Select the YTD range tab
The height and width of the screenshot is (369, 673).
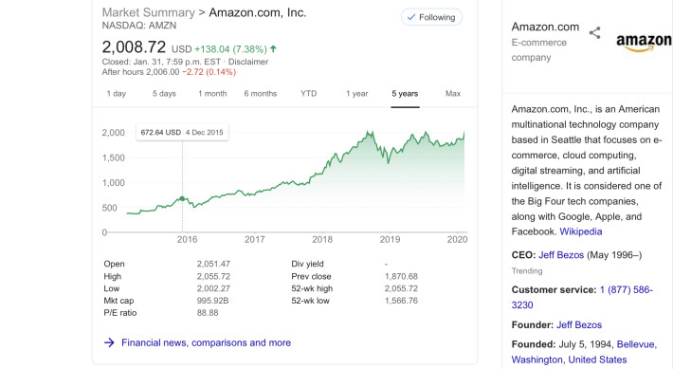(309, 94)
